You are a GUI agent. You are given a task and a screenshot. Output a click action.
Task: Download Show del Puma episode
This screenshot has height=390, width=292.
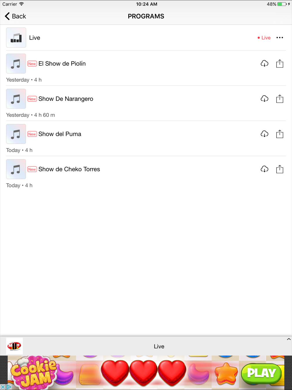tap(264, 134)
